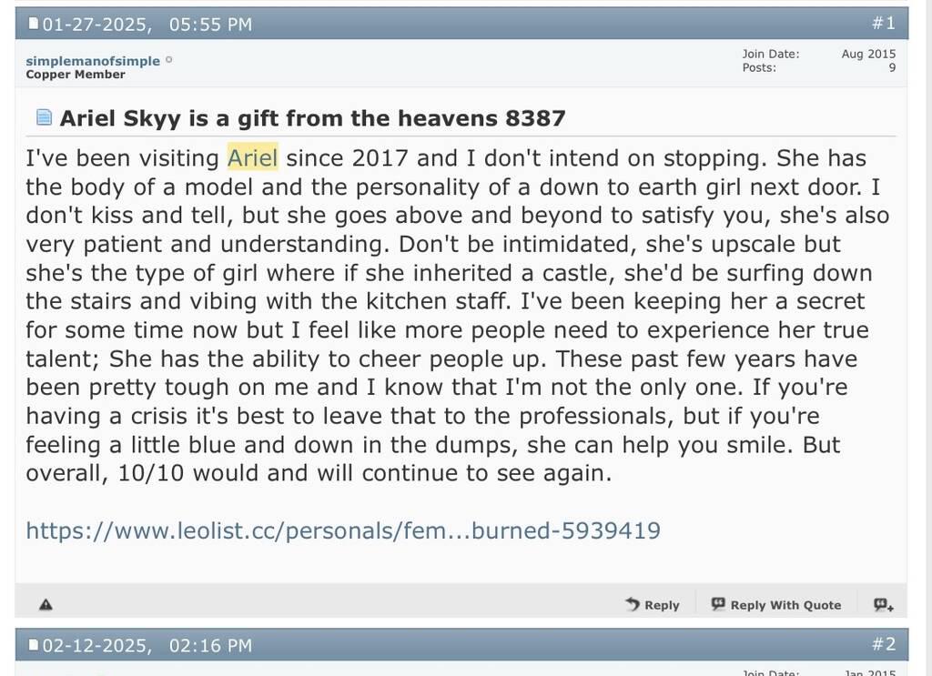932x676 pixels.
Task: Click the report post warning triangle icon
Action: (x=46, y=604)
